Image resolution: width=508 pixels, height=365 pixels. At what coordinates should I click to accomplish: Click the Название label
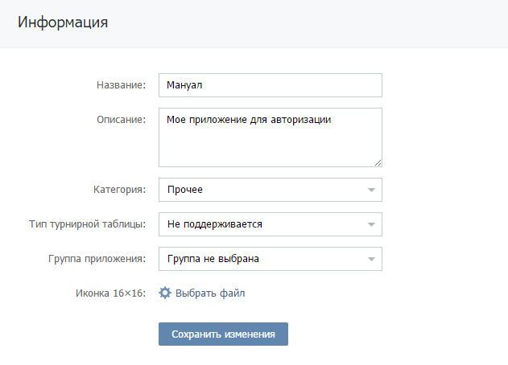pyautogui.click(x=121, y=85)
